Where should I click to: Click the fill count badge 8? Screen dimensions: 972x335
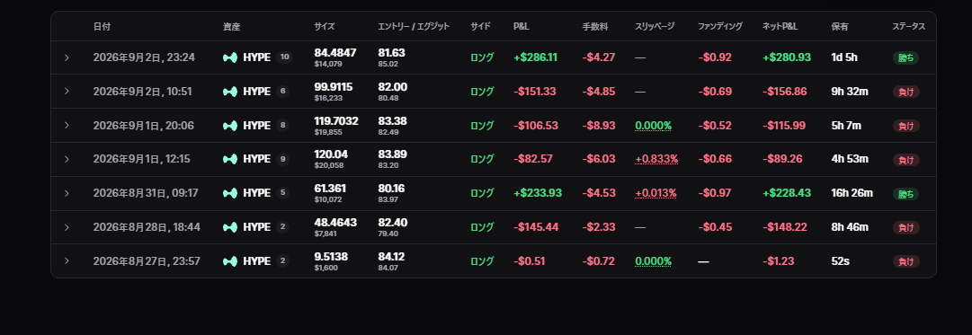[x=282, y=126]
